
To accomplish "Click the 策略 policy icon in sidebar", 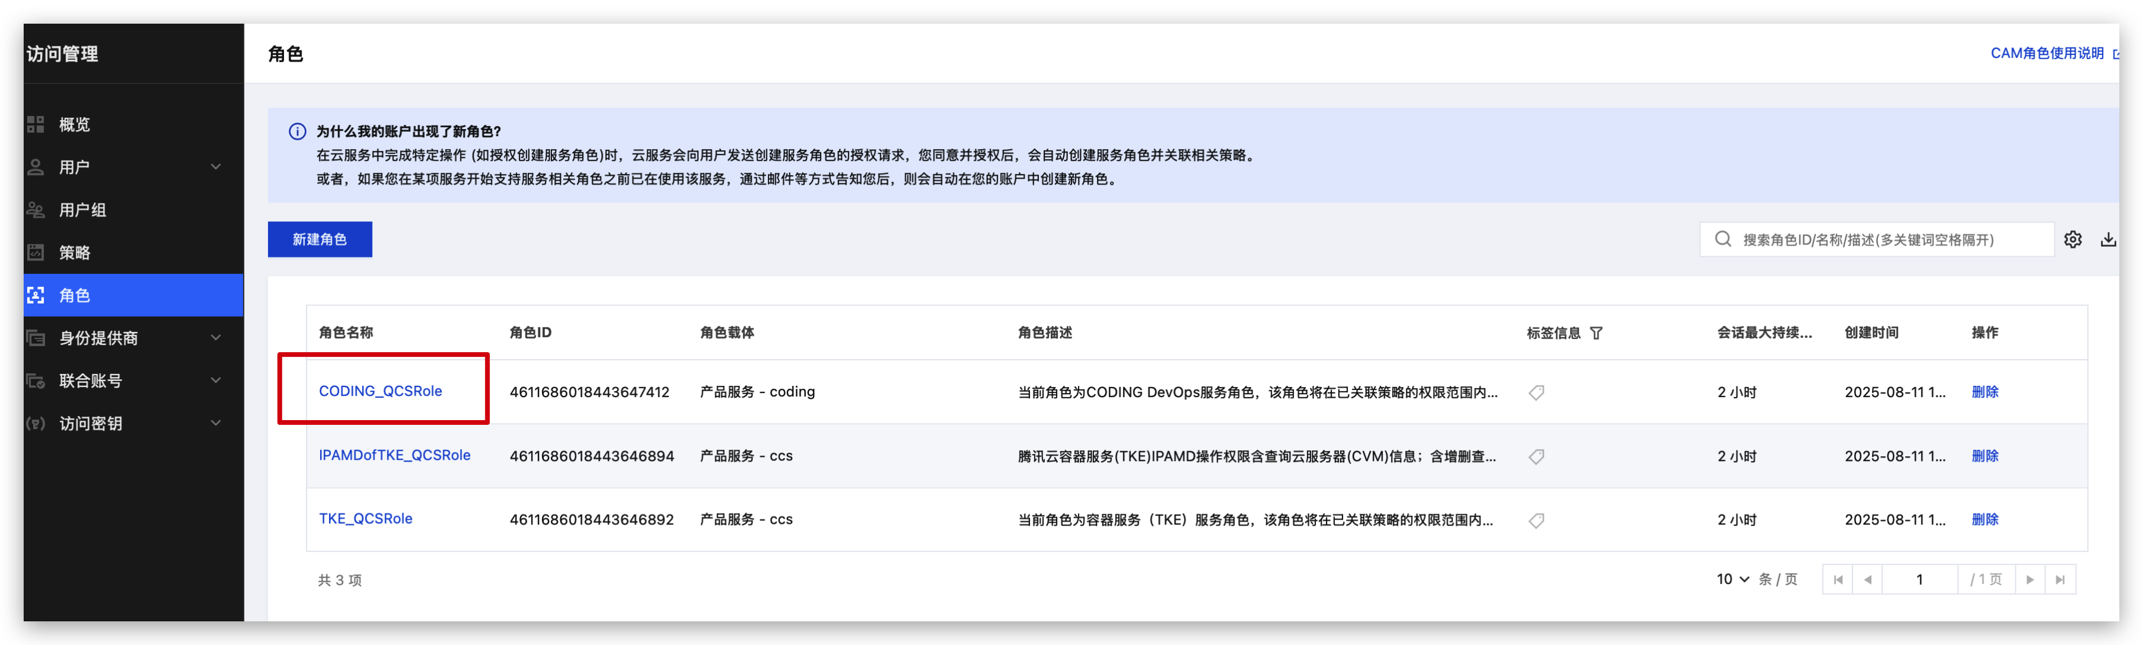I will [35, 252].
